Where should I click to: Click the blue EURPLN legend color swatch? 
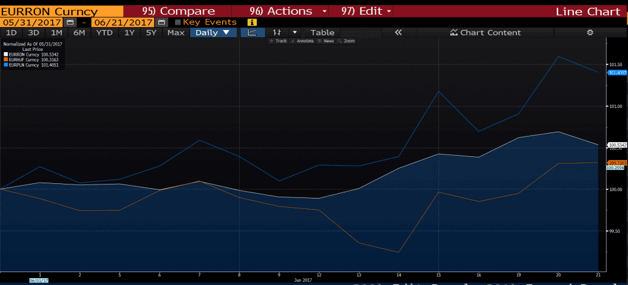[x=6, y=64]
